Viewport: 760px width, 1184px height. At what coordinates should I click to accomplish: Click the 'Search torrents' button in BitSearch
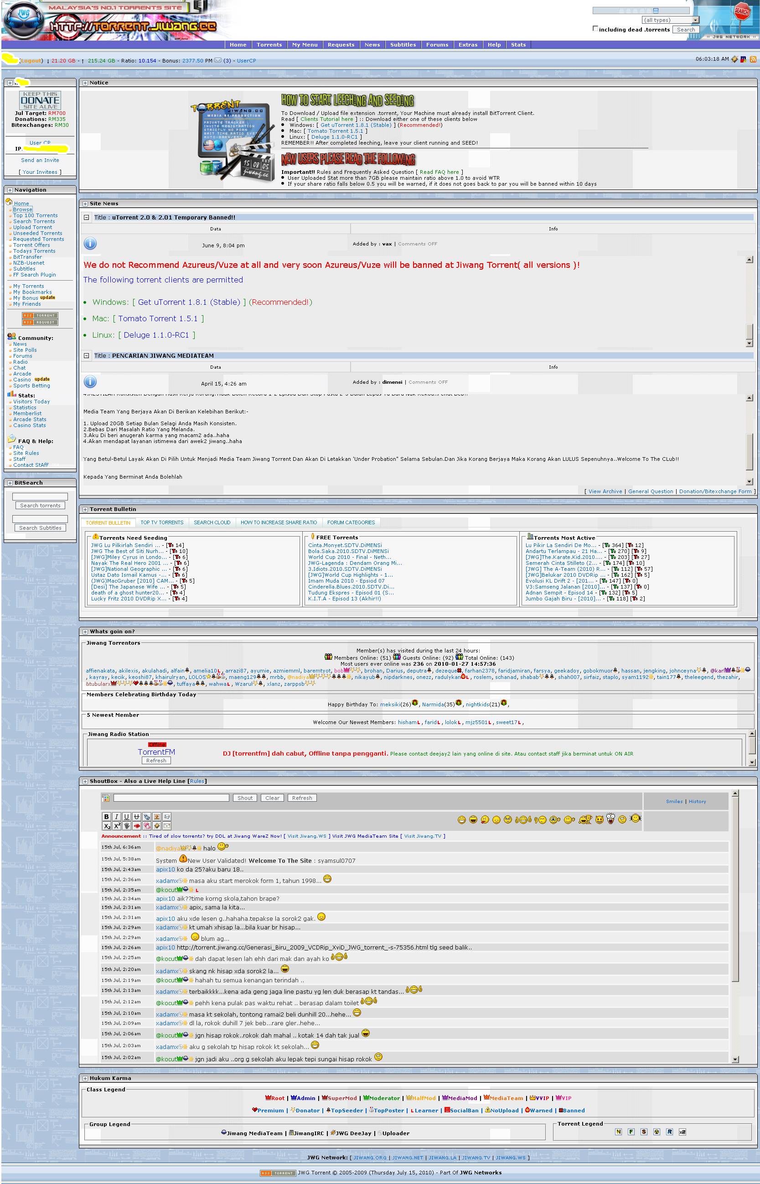40,506
